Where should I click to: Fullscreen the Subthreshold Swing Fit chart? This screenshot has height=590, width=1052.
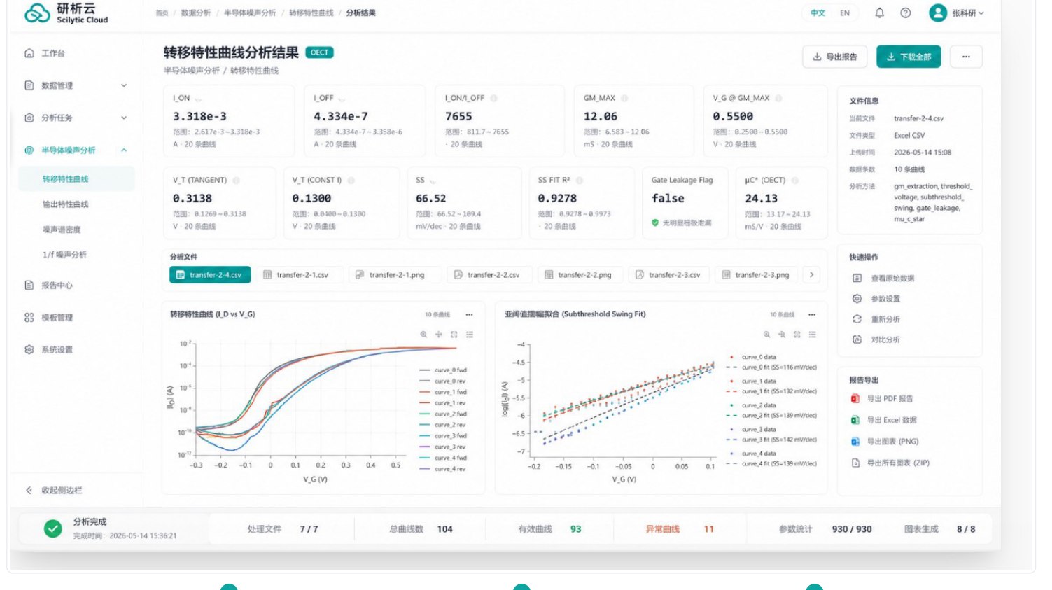pyautogui.click(x=797, y=335)
